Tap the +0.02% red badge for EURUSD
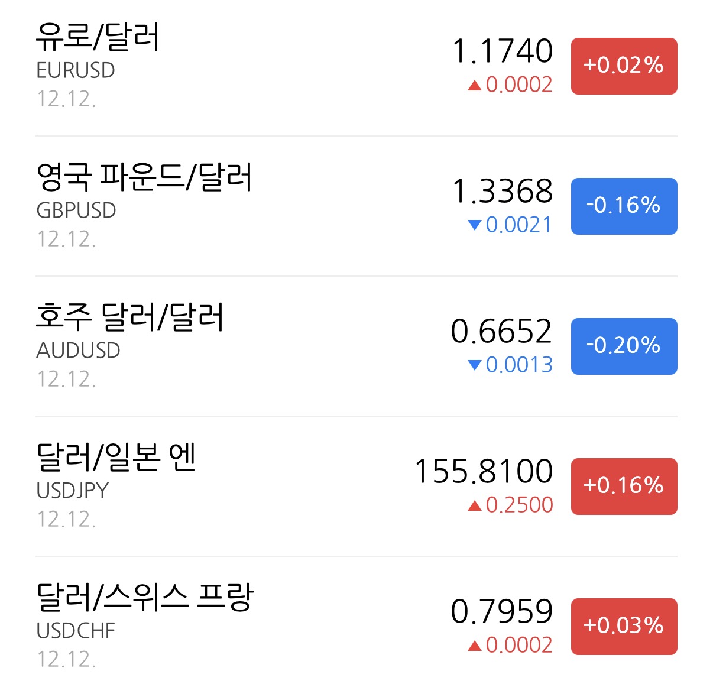This screenshot has height=697, width=713. click(x=624, y=66)
